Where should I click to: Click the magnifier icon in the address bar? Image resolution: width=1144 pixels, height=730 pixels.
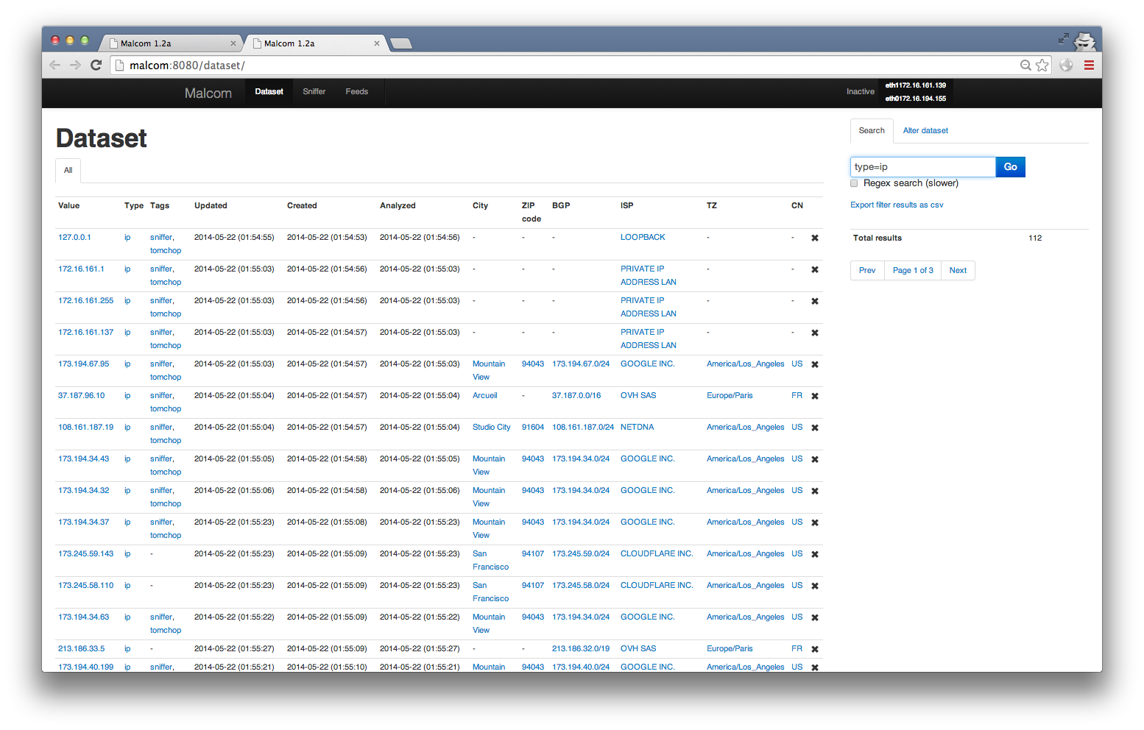[x=1025, y=65]
